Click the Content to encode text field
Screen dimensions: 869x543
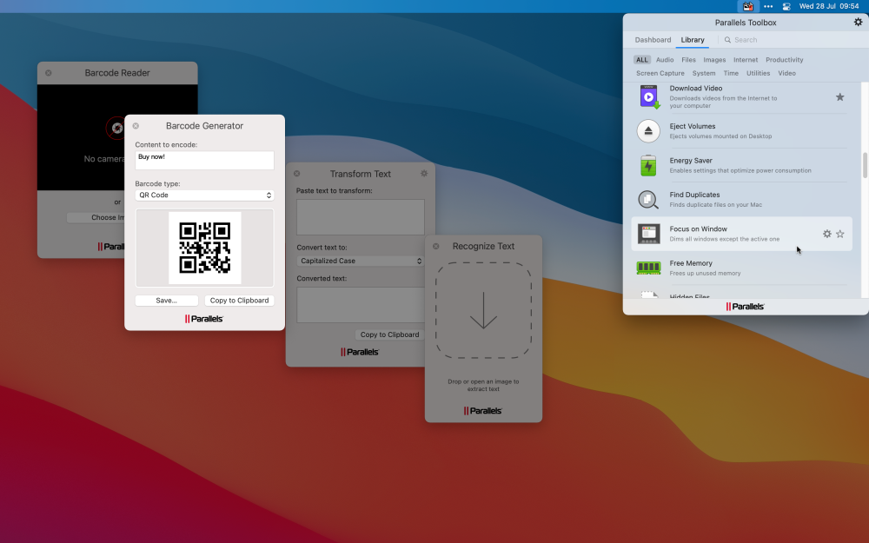[204, 160]
